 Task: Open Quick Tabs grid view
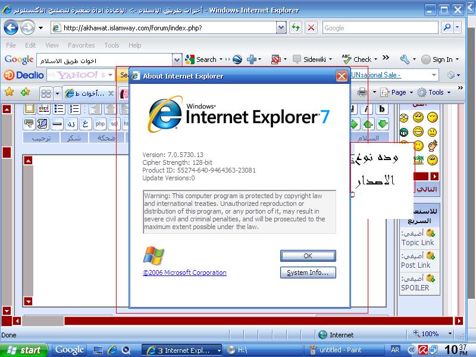tap(46, 93)
